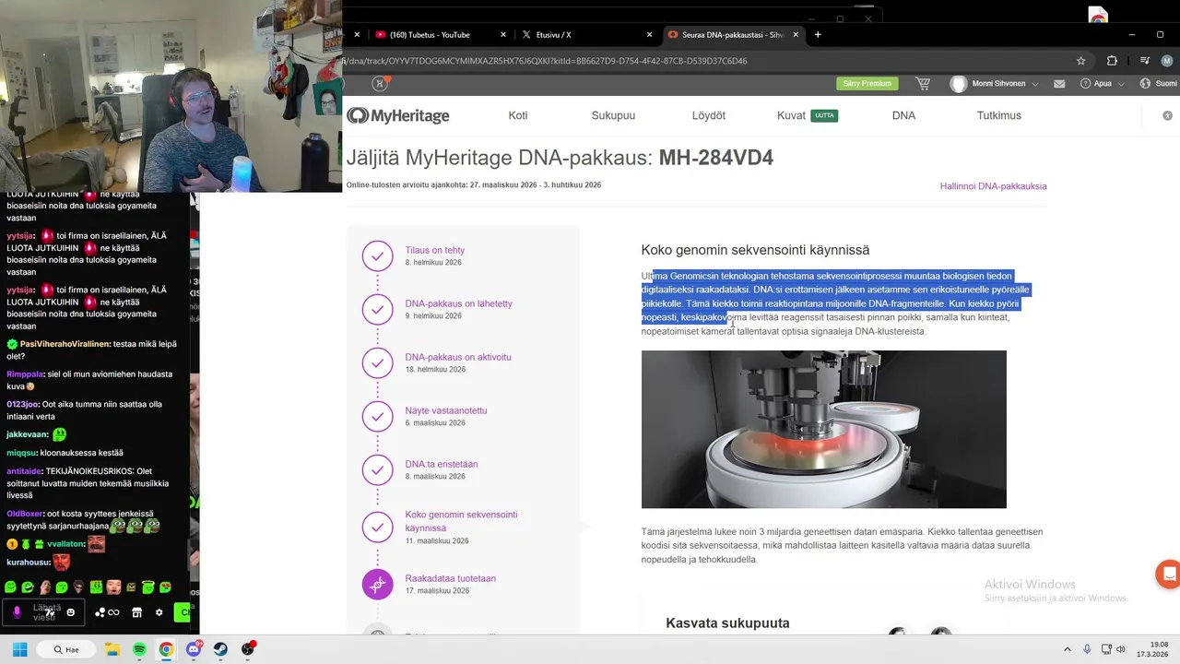Viewport: 1180px width, 664px height.
Task: Click the Lähetä viesti chat input
Action: pyautogui.click(x=42, y=612)
